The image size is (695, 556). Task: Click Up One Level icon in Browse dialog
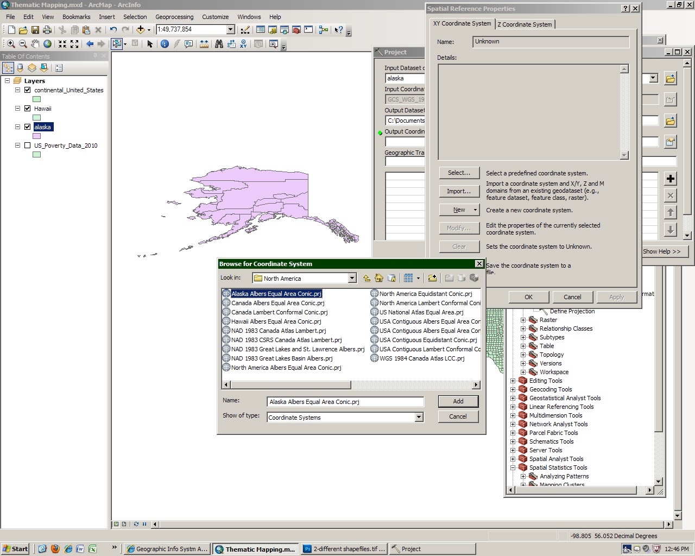click(x=367, y=278)
